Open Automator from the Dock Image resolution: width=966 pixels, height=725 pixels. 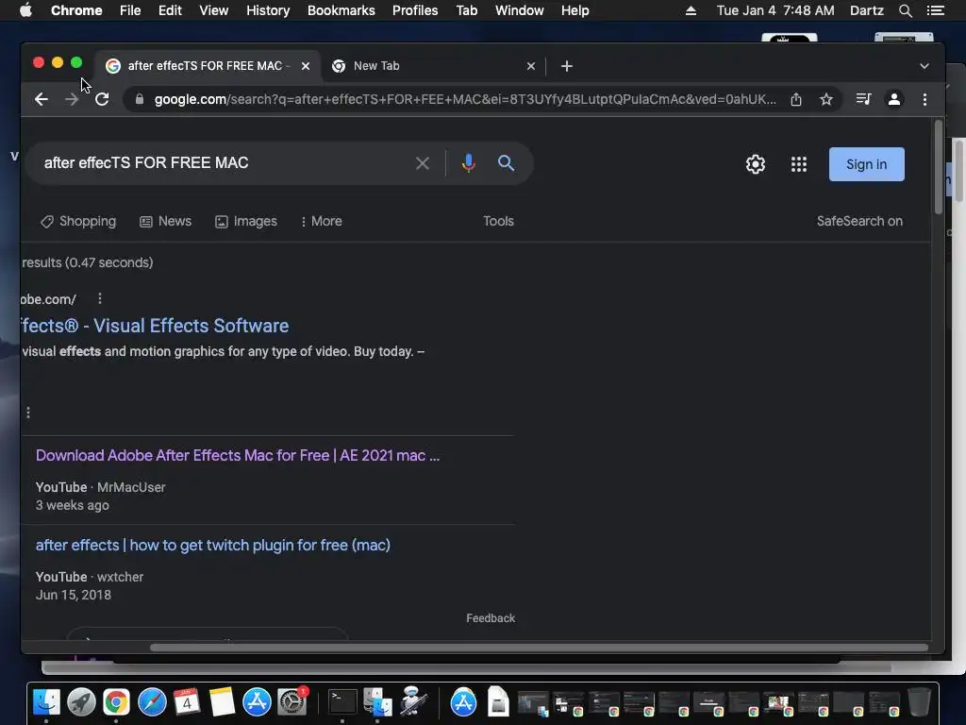[413, 701]
